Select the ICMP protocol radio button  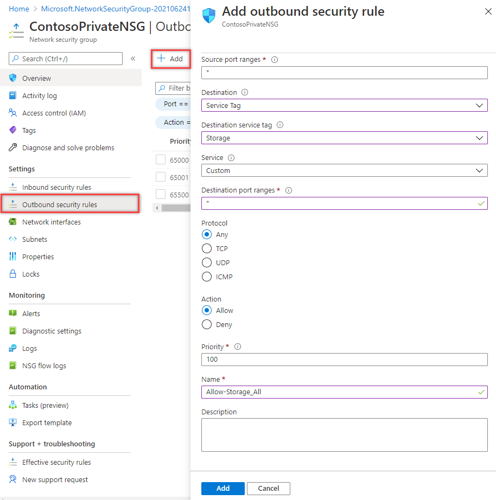(x=207, y=277)
